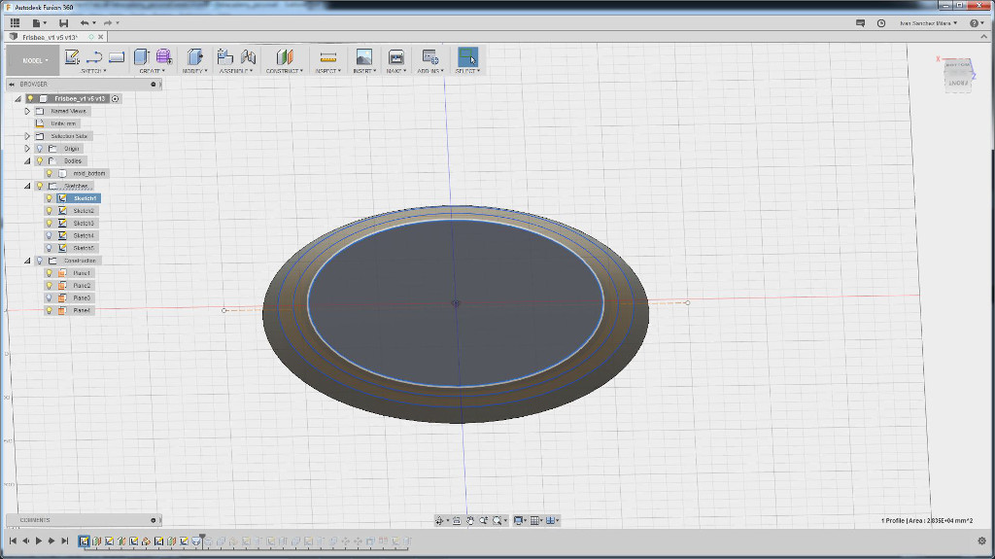Click the Measure inspect icon
The width and height of the screenshot is (995, 559).
coord(328,57)
